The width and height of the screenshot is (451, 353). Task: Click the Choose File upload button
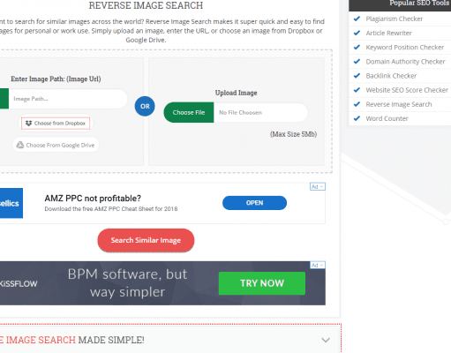point(189,112)
